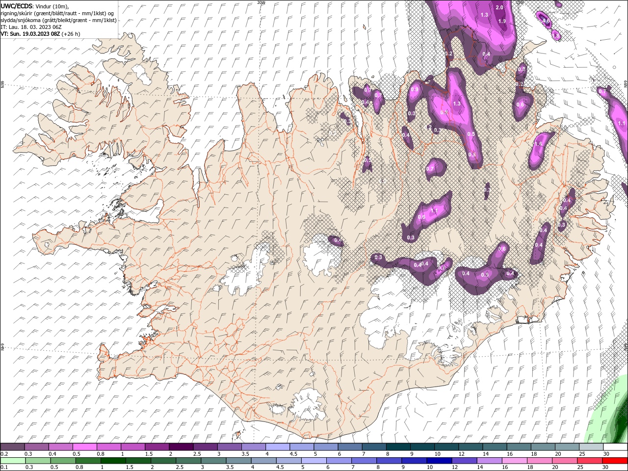Viewport: 628px width, 471px height.
Task: Select the darkest green 1–1.5 rain swatch
Action: coord(113,460)
